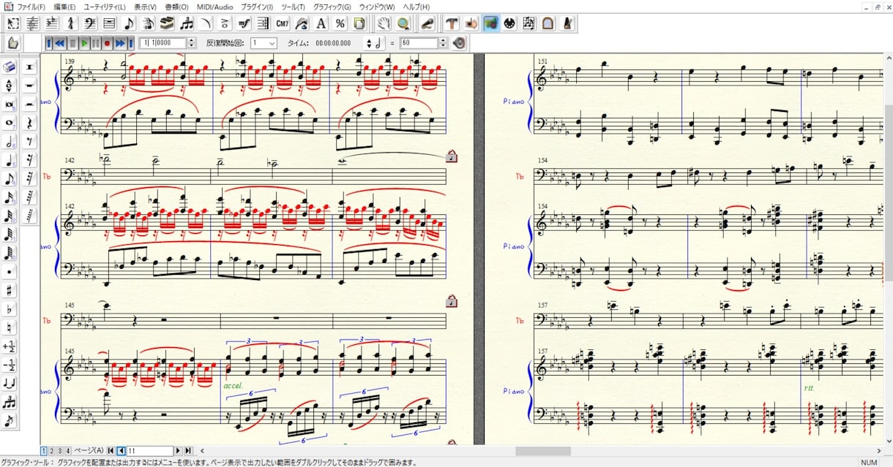
Task: Open the プラグイン(I) menu
Action: tap(256, 7)
